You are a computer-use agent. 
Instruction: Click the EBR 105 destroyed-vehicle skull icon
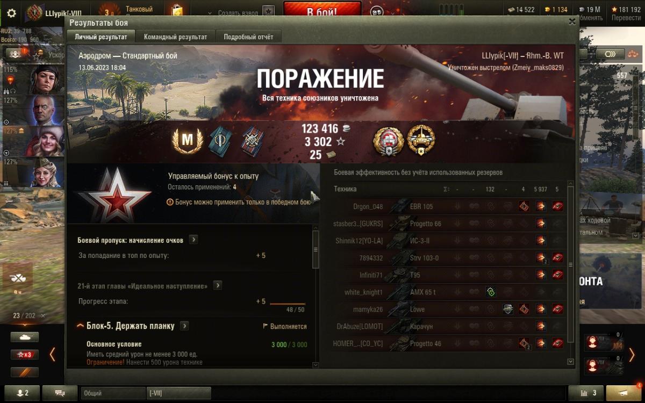click(x=558, y=206)
